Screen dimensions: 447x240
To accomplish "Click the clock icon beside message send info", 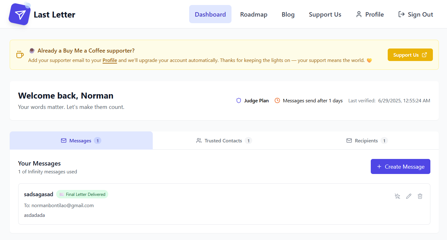I will 277,100.
